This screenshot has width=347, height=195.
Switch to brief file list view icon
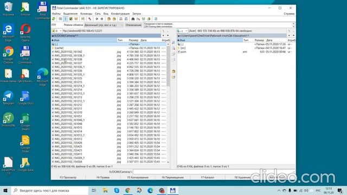coord(60,19)
